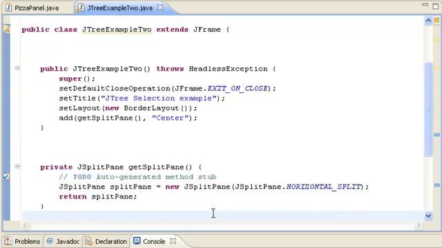Select the JTreeExampleTwo.java editor tab
The width and height of the screenshot is (442, 248).
[119, 8]
